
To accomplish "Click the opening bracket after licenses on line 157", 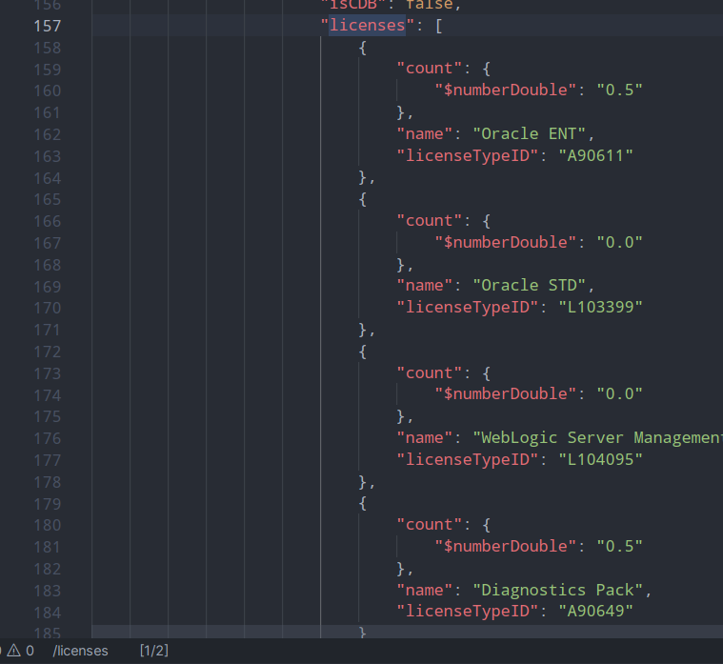I will click(x=438, y=26).
